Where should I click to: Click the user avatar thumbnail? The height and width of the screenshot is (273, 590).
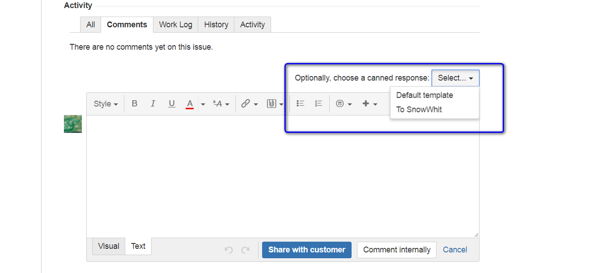click(x=73, y=124)
